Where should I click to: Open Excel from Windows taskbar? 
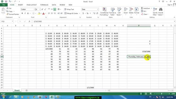[52, 97]
